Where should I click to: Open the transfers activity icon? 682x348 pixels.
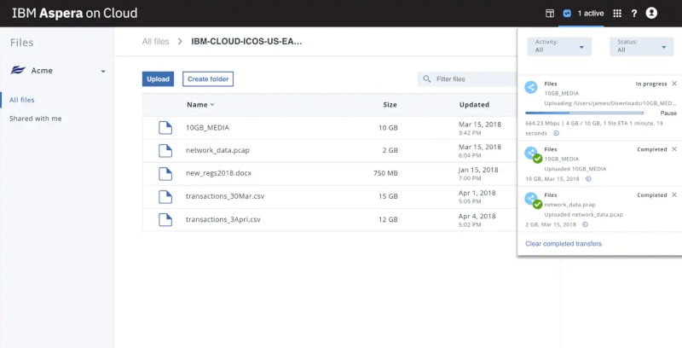(567, 14)
